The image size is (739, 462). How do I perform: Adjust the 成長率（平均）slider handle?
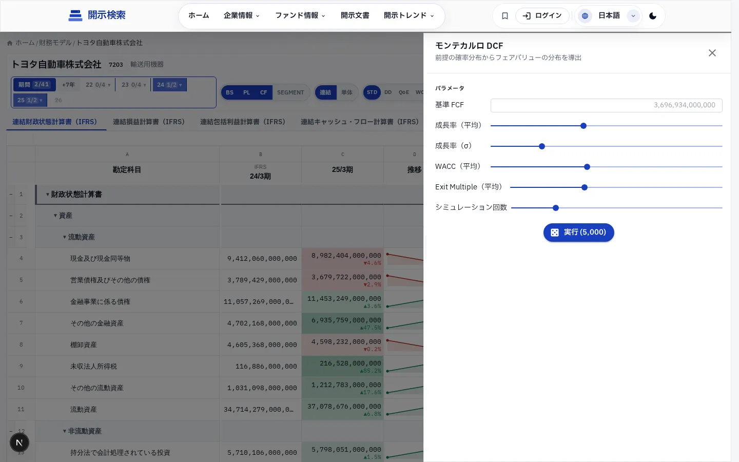click(584, 126)
